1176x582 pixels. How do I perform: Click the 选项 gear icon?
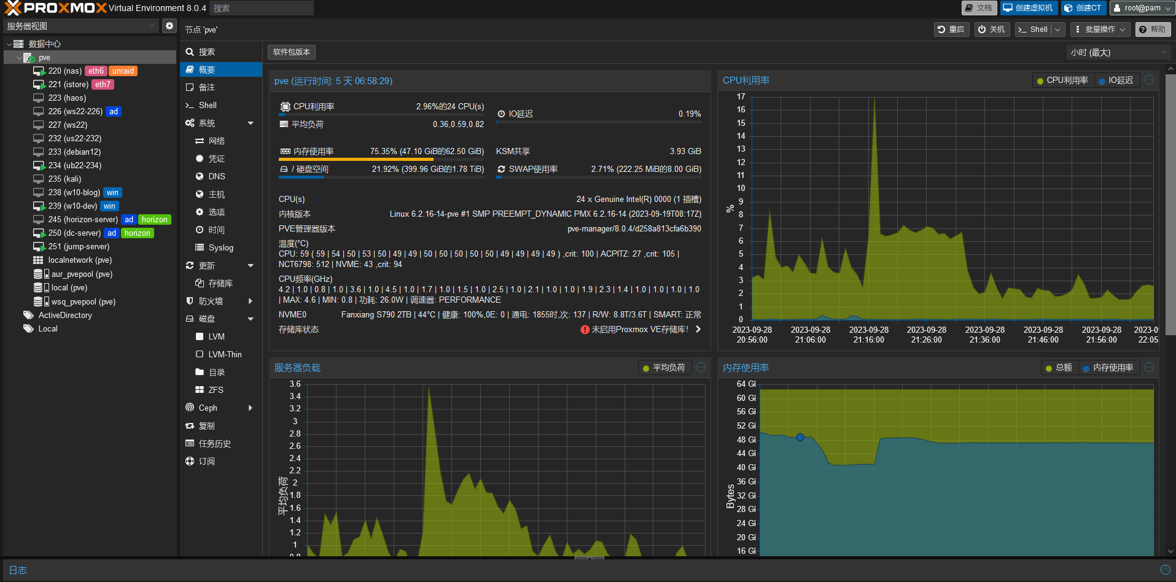[200, 212]
